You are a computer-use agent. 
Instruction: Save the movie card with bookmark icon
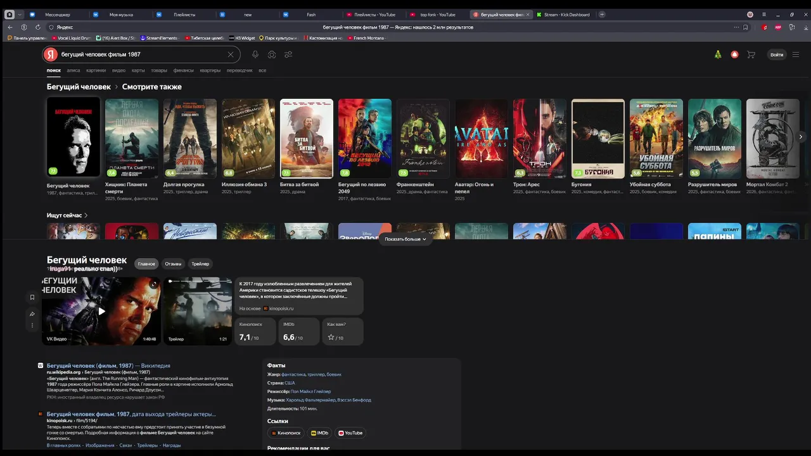(32, 297)
